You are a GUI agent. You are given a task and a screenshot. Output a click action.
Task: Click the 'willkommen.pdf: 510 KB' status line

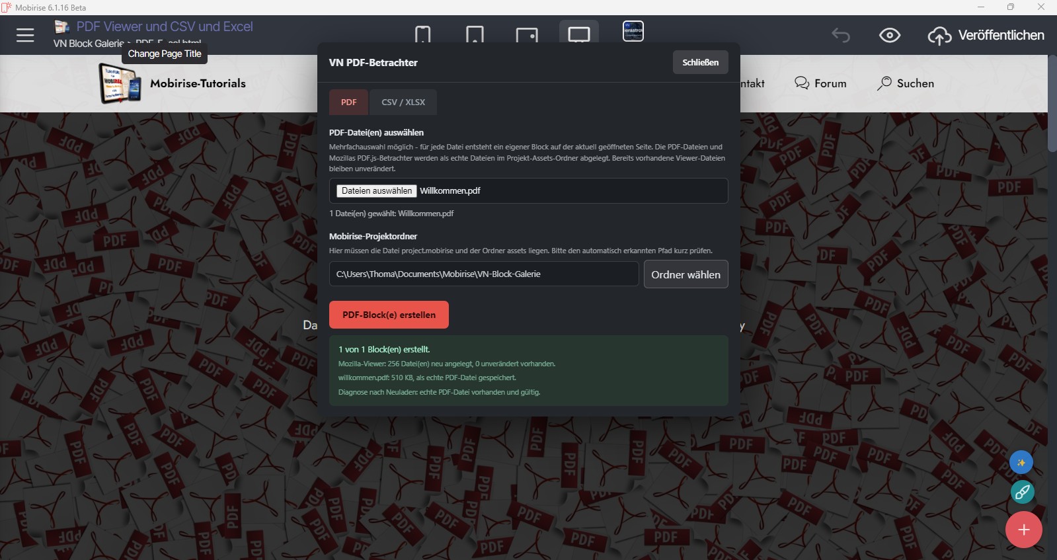427,378
